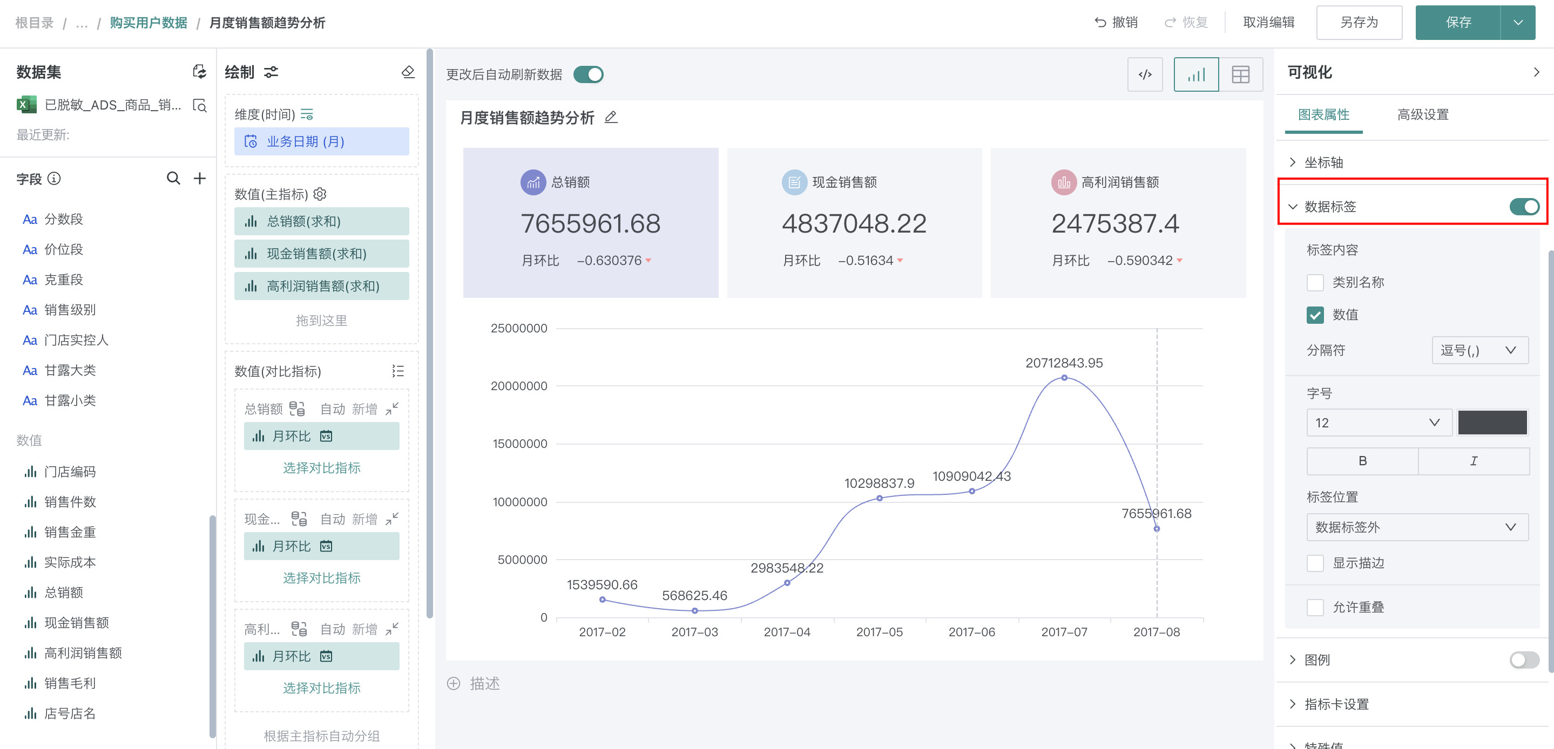Click the 总销额 indicator card
This screenshot has width=1554, height=749.
(x=590, y=222)
